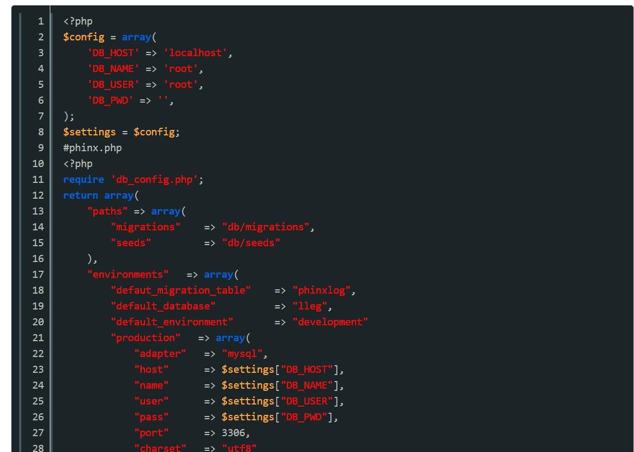Image resolution: width=634 pixels, height=452 pixels.
Task: Click the return keyword on line 12
Action: click(x=80, y=195)
